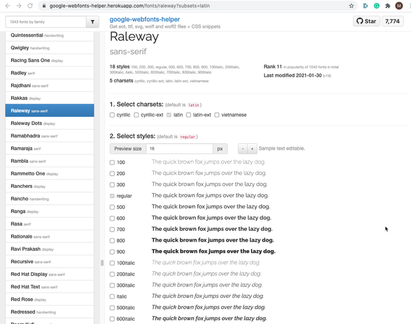Select Red Hat Display font

coord(50,274)
